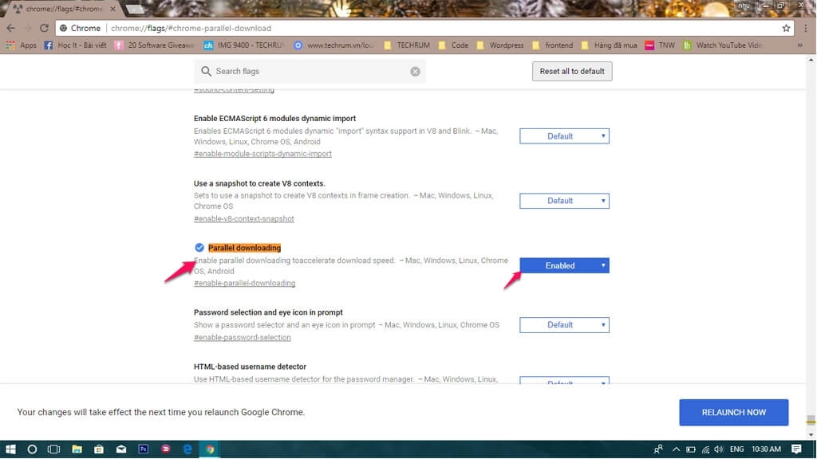Image resolution: width=817 pixels, height=459 pixels.
Task: Launch File Explorer from the taskbar
Action: coord(77,449)
